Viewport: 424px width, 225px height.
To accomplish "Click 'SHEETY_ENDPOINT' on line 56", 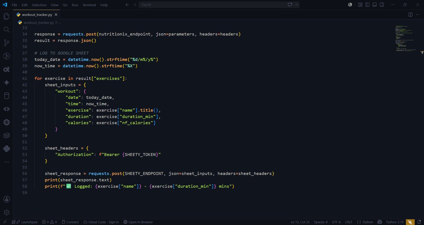I will tap(144, 174).
